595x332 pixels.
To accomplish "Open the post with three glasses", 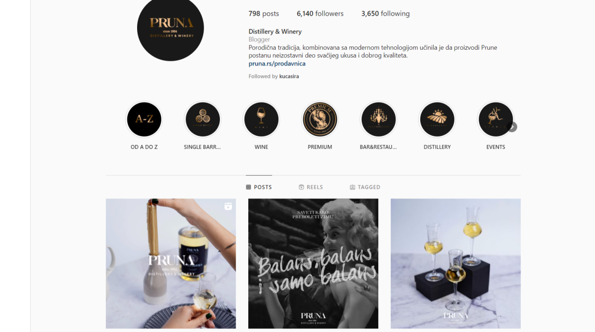I will point(456,264).
